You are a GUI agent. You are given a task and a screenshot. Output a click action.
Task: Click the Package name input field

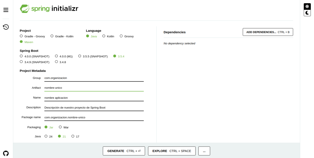94,117
